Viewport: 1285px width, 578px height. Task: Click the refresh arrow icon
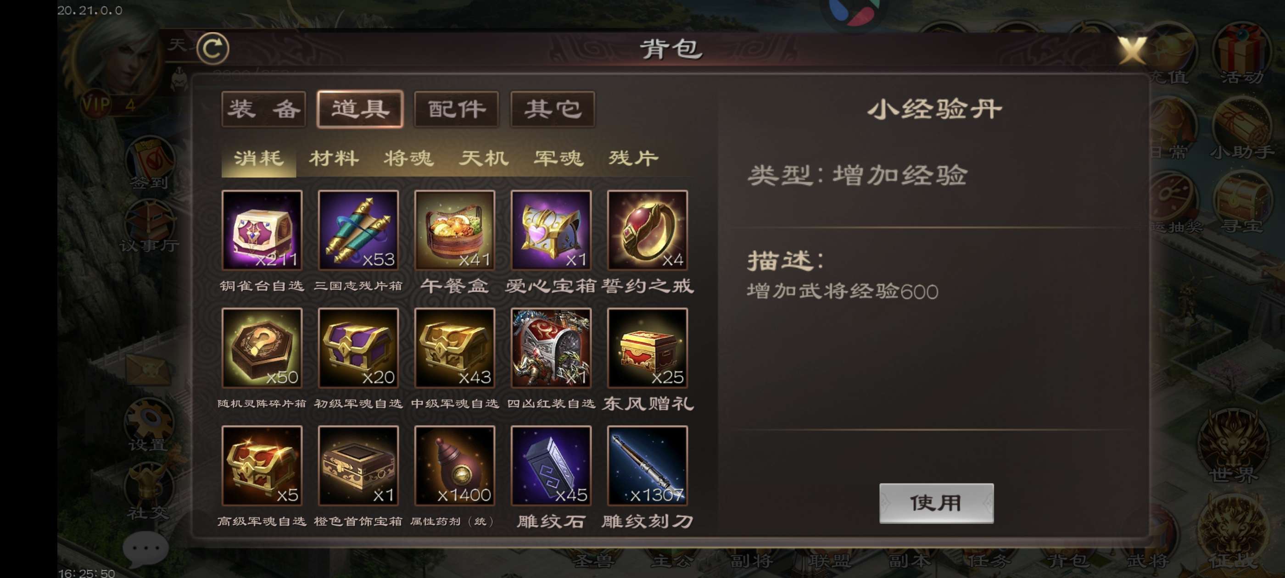click(213, 48)
